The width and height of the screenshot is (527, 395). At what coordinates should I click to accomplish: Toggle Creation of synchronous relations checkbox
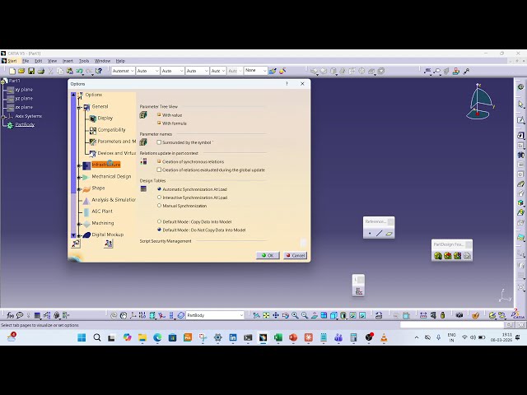(159, 161)
